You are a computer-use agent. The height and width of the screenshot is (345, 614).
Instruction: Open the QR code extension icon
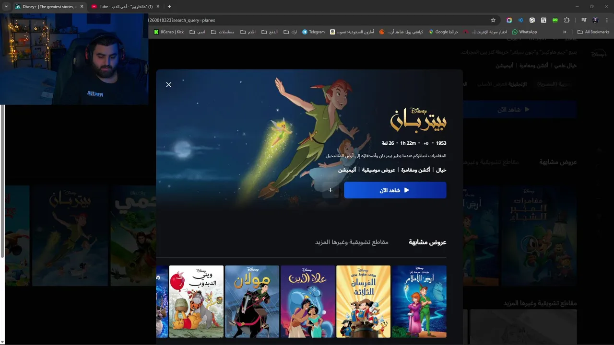[x=543, y=20]
